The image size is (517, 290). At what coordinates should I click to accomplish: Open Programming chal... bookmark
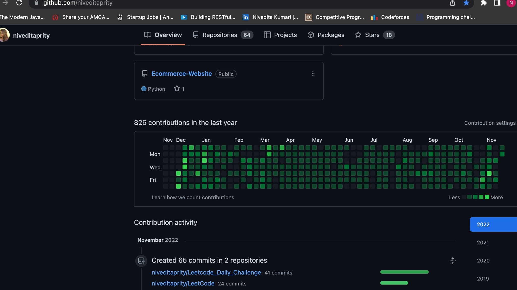pyautogui.click(x=446, y=17)
